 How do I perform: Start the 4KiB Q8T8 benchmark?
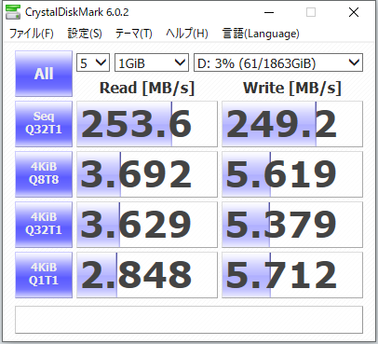tap(44, 174)
